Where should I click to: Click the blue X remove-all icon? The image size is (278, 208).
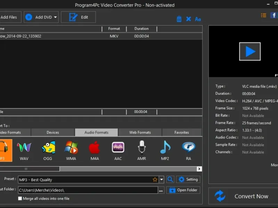point(188,19)
